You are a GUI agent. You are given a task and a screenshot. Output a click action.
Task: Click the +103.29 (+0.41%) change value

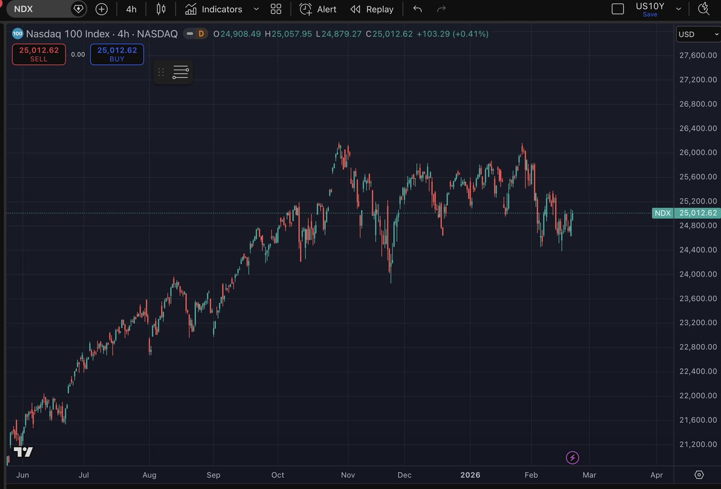coord(452,34)
